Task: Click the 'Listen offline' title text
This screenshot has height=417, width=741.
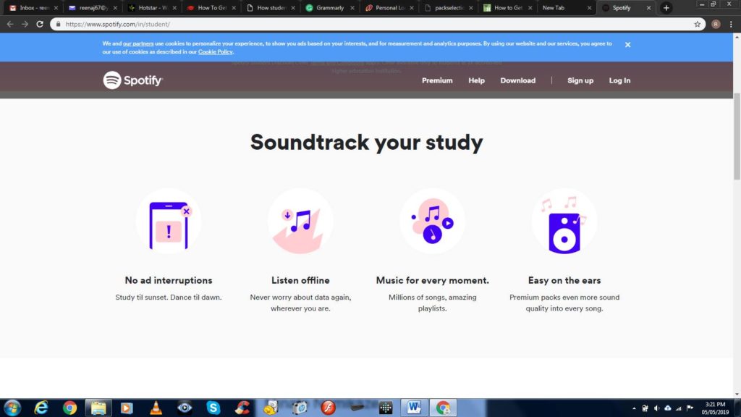Action: pyautogui.click(x=300, y=280)
